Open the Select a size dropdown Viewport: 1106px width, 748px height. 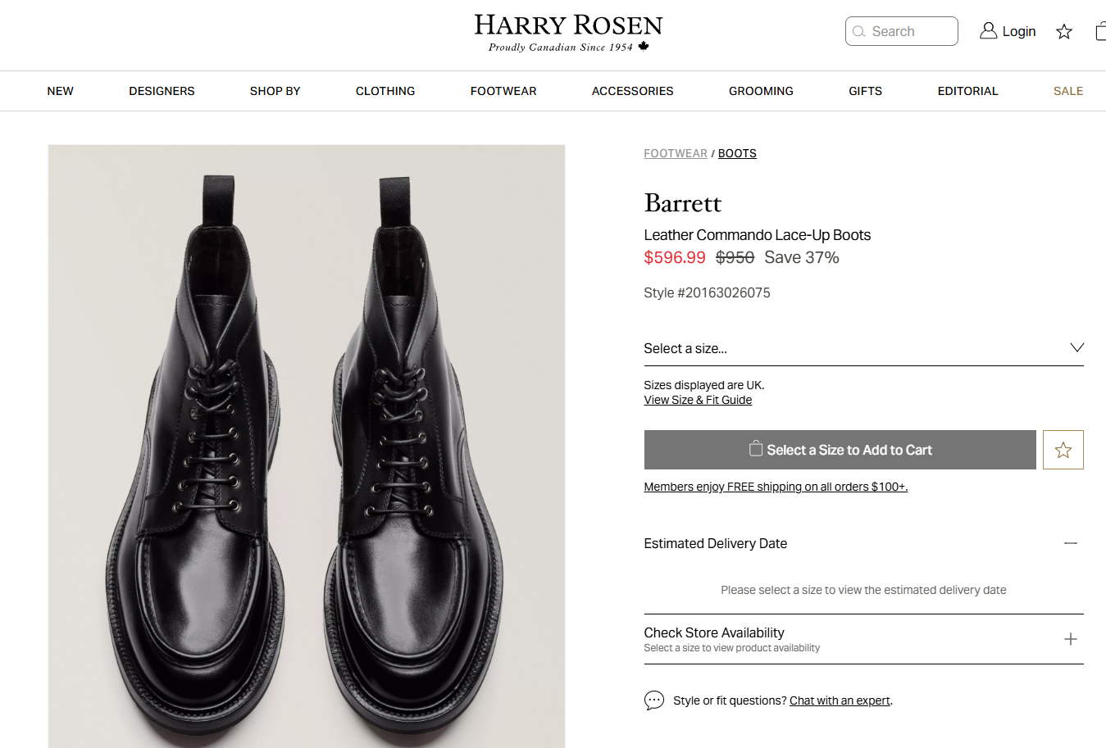coord(863,348)
